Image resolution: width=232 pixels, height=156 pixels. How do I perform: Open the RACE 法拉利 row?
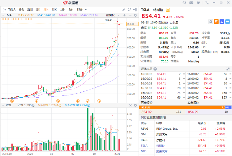tap(183, 140)
